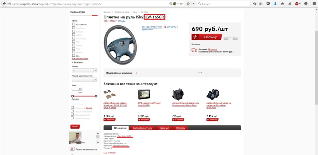Open the address bar history dropdown arrow
Viewport: 318px width, 155px height.
coord(178,4)
